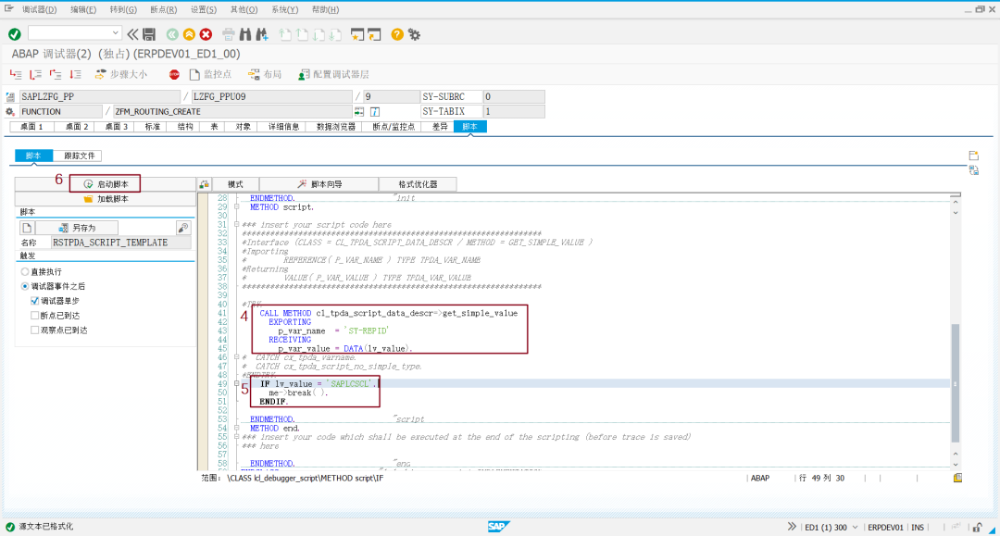The width and height of the screenshot is (1000, 536).
Task: Select the 调试器事件之后 radio button
Action: [25, 286]
